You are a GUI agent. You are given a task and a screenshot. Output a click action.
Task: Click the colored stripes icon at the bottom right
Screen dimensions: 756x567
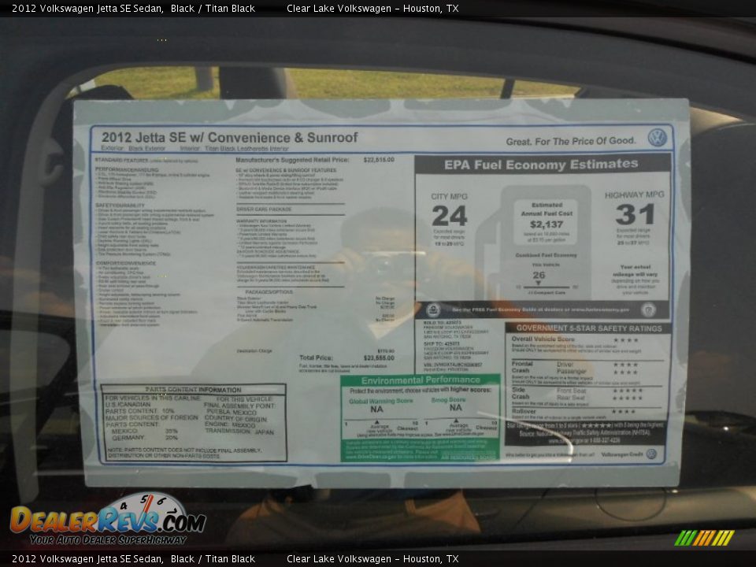pos(704,538)
